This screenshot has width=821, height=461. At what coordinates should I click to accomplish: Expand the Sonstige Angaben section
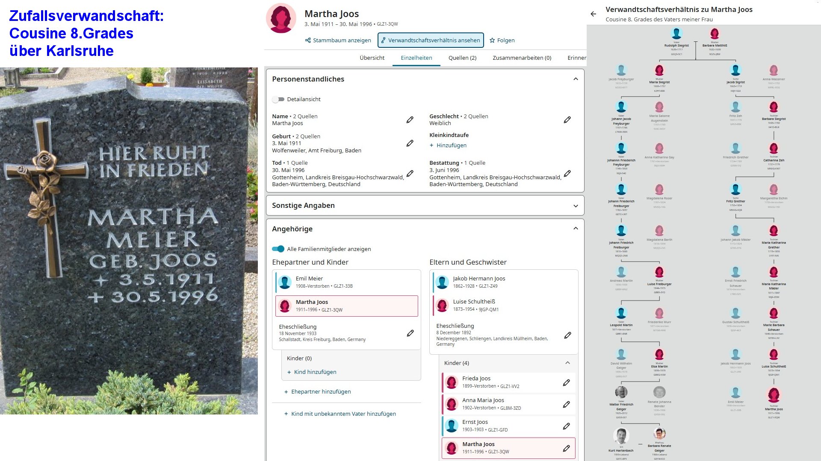pyautogui.click(x=576, y=206)
